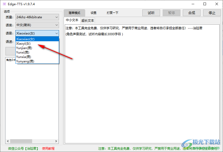
Task: Choose Yunjian(男) voice option
Action: (37, 48)
